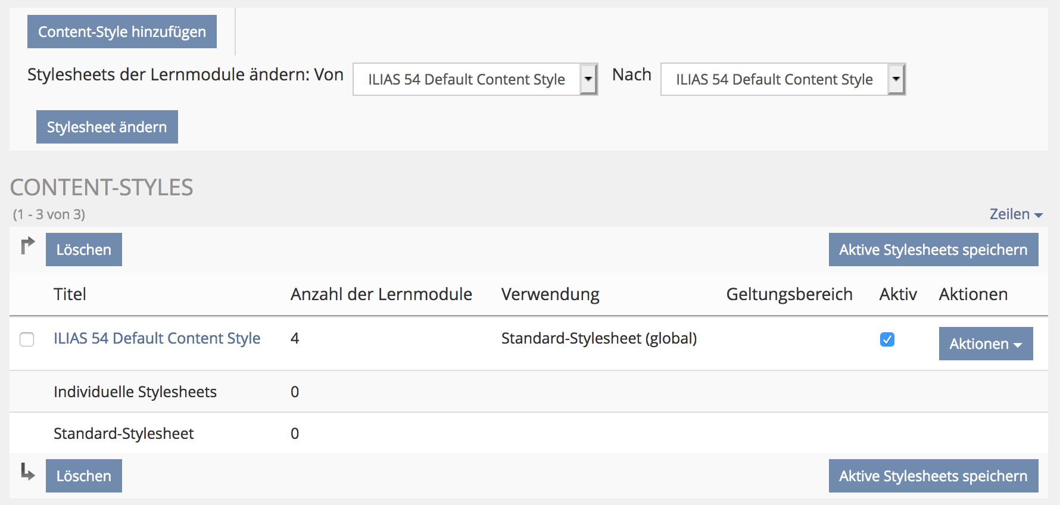The image size is (1060, 505).
Task: Click the Content-Style hinzufügen button
Action: (x=122, y=32)
